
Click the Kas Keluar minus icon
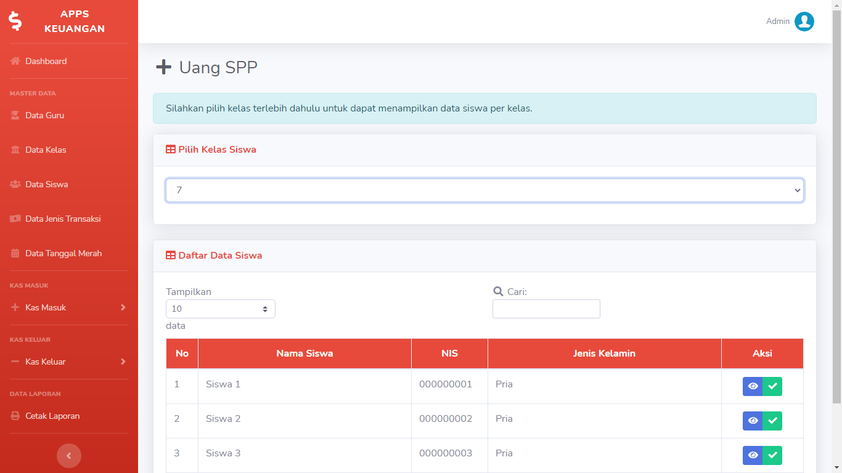[x=15, y=362]
